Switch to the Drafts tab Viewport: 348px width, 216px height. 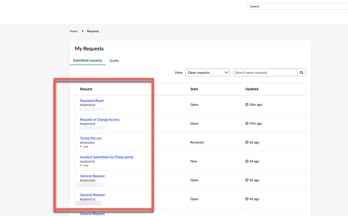click(114, 61)
